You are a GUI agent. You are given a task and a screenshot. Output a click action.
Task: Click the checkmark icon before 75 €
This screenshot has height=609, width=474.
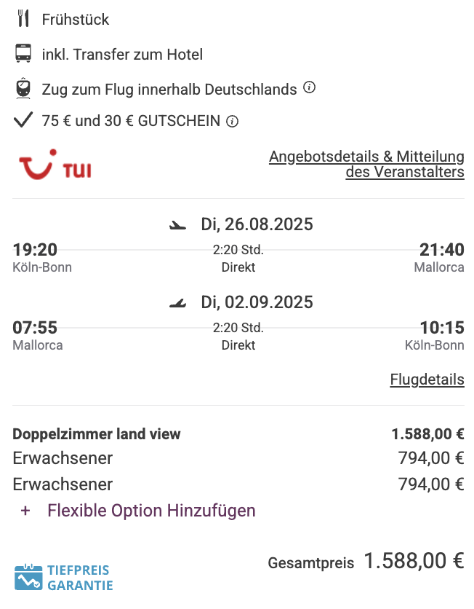click(x=23, y=120)
